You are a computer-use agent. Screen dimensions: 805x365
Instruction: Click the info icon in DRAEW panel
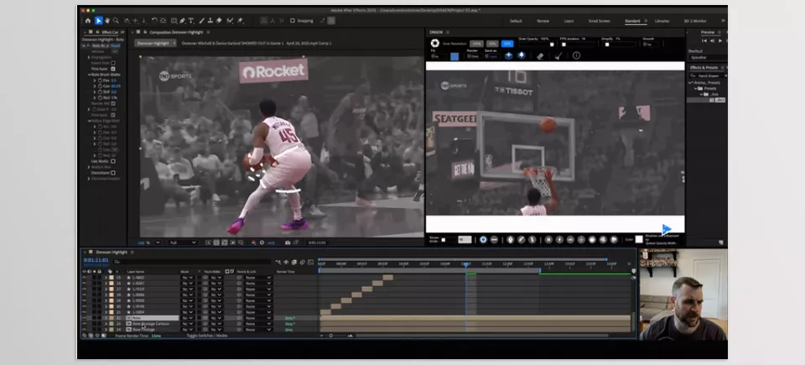[576, 55]
